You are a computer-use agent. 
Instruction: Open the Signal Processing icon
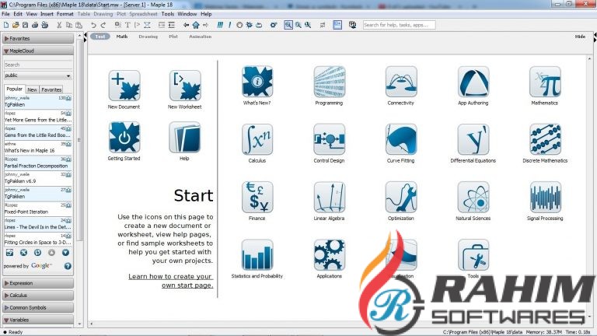click(x=545, y=197)
